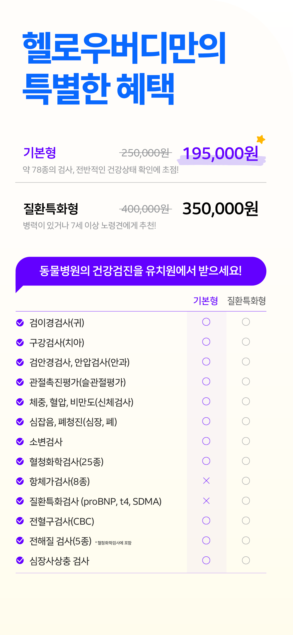Click the checkmark icon beside 소변검사
The width and height of the screenshot is (293, 635).
(x=20, y=442)
